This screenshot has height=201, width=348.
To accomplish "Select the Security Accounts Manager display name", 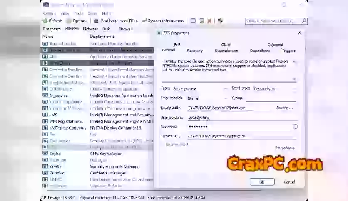I will click(x=115, y=167).
